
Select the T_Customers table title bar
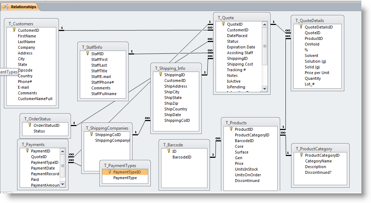pos(31,24)
